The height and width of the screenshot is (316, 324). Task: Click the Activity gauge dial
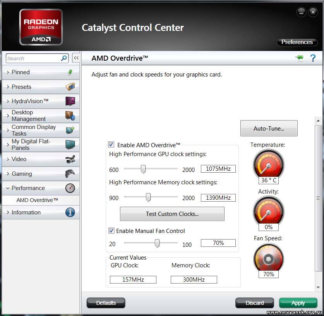(x=269, y=211)
